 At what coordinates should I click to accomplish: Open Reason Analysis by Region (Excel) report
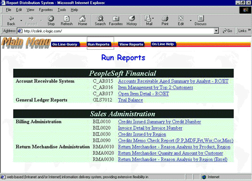pos(173,159)
